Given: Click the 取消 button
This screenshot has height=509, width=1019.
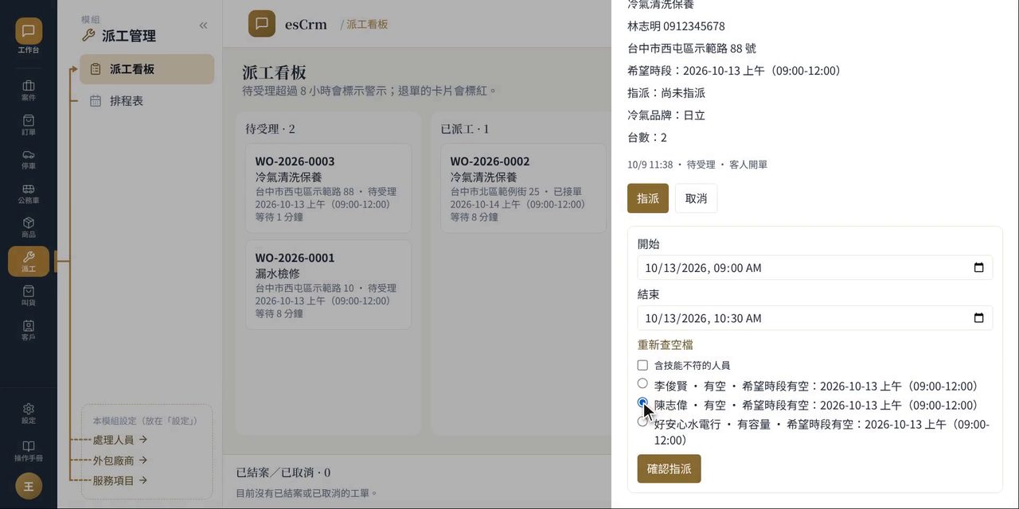Looking at the screenshot, I should (x=696, y=198).
